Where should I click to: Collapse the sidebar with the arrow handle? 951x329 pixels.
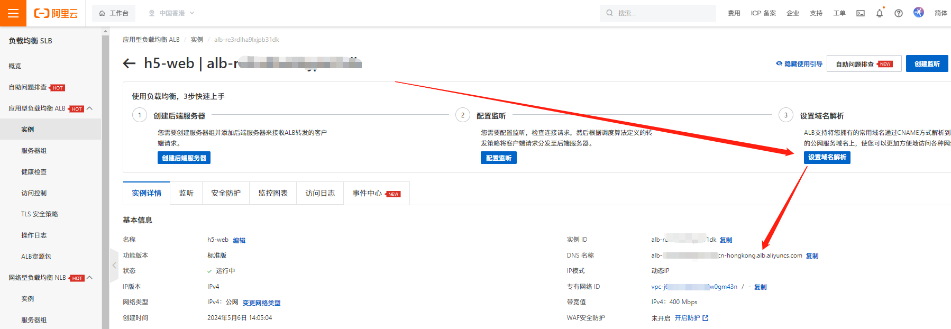point(114,266)
